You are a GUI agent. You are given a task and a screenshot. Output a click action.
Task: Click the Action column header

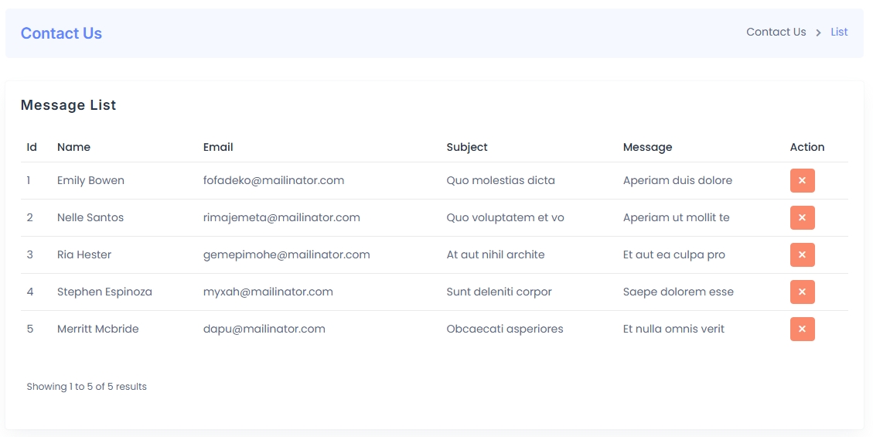tap(807, 147)
